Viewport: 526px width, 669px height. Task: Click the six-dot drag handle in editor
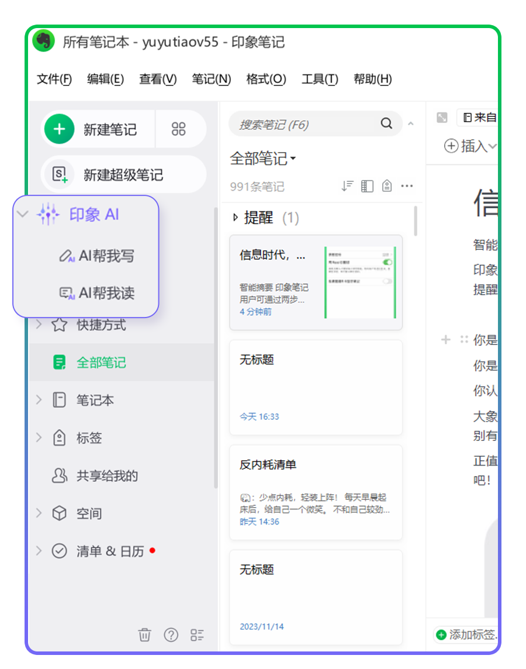point(464,340)
